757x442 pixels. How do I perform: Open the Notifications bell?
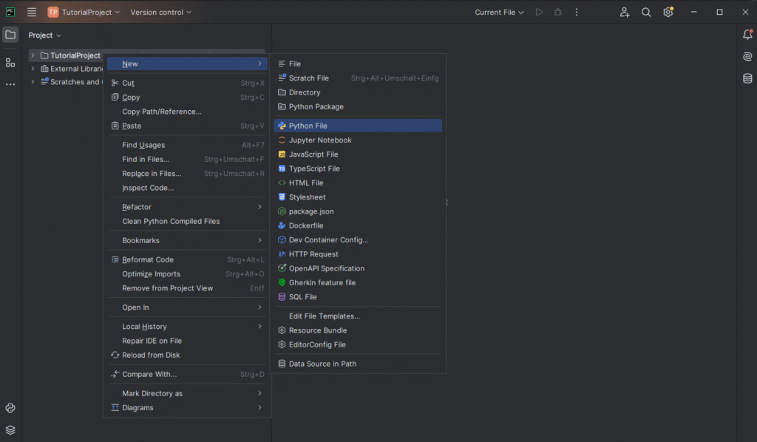[x=747, y=34]
